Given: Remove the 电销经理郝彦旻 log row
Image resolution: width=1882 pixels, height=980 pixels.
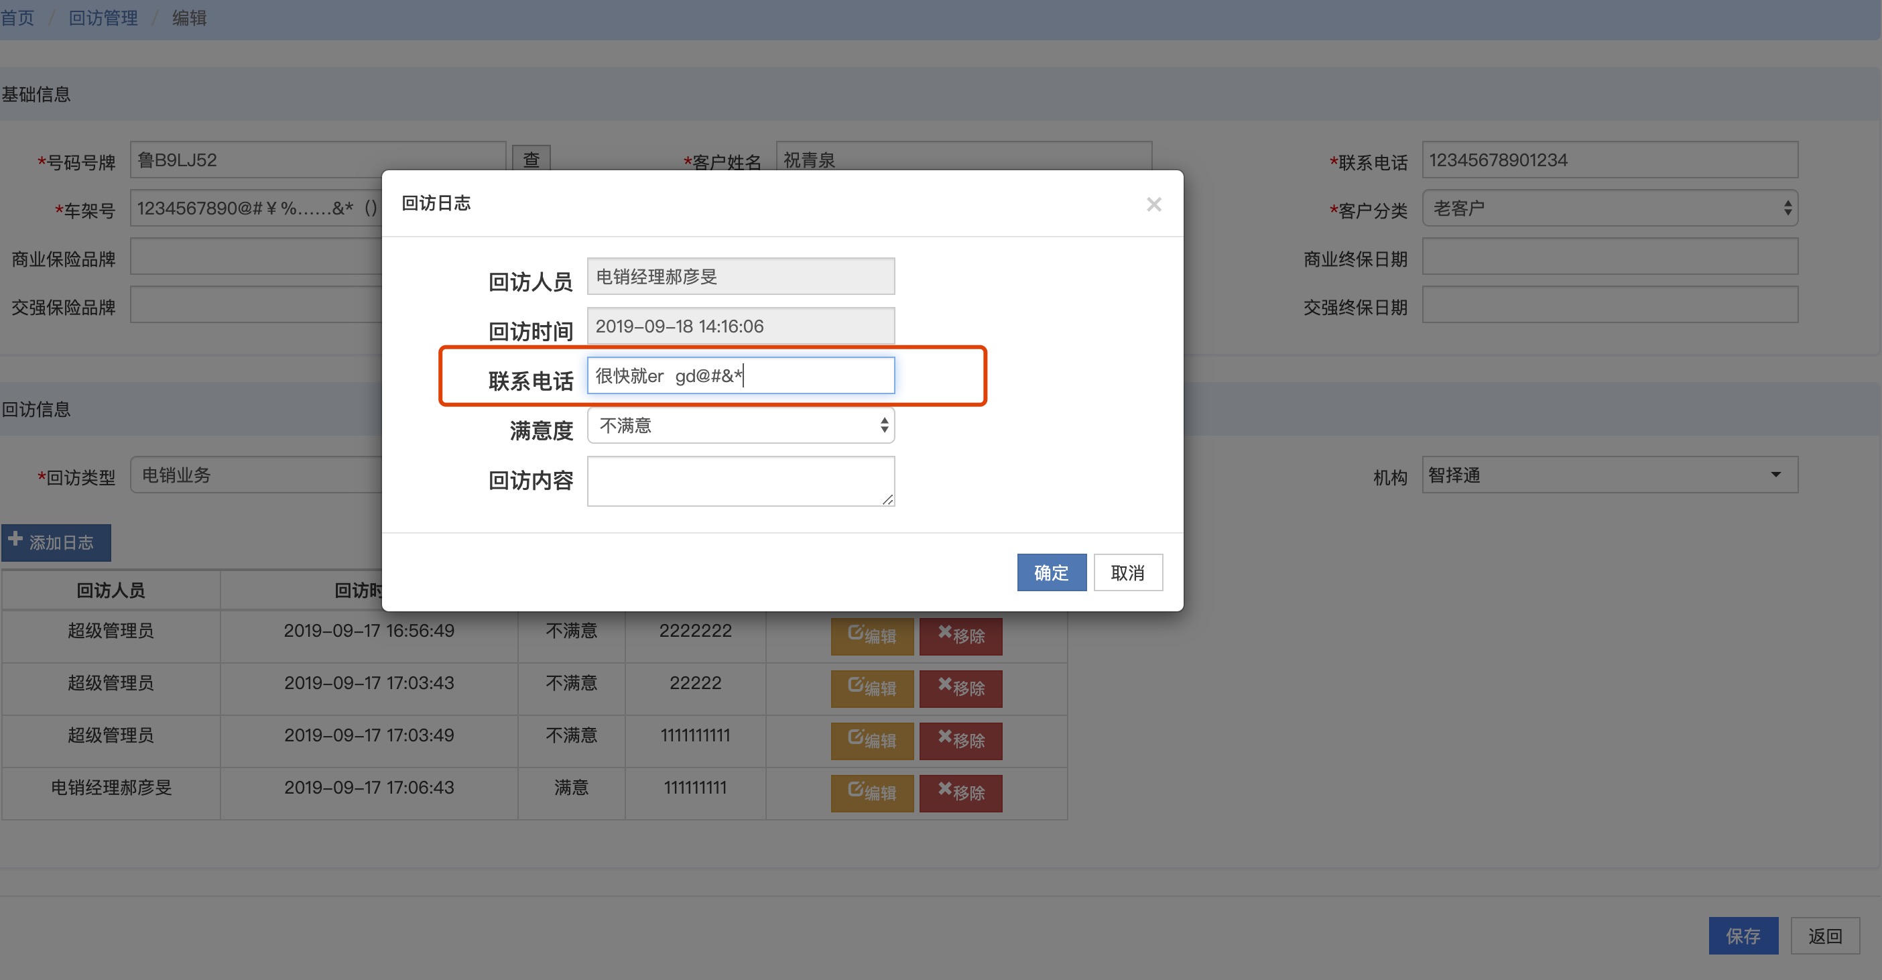Looking at the screenshot, I should click(x=960, y=793).
